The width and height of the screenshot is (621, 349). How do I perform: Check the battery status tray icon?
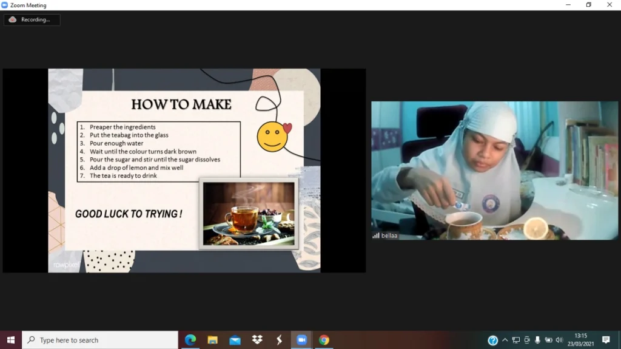548,340
